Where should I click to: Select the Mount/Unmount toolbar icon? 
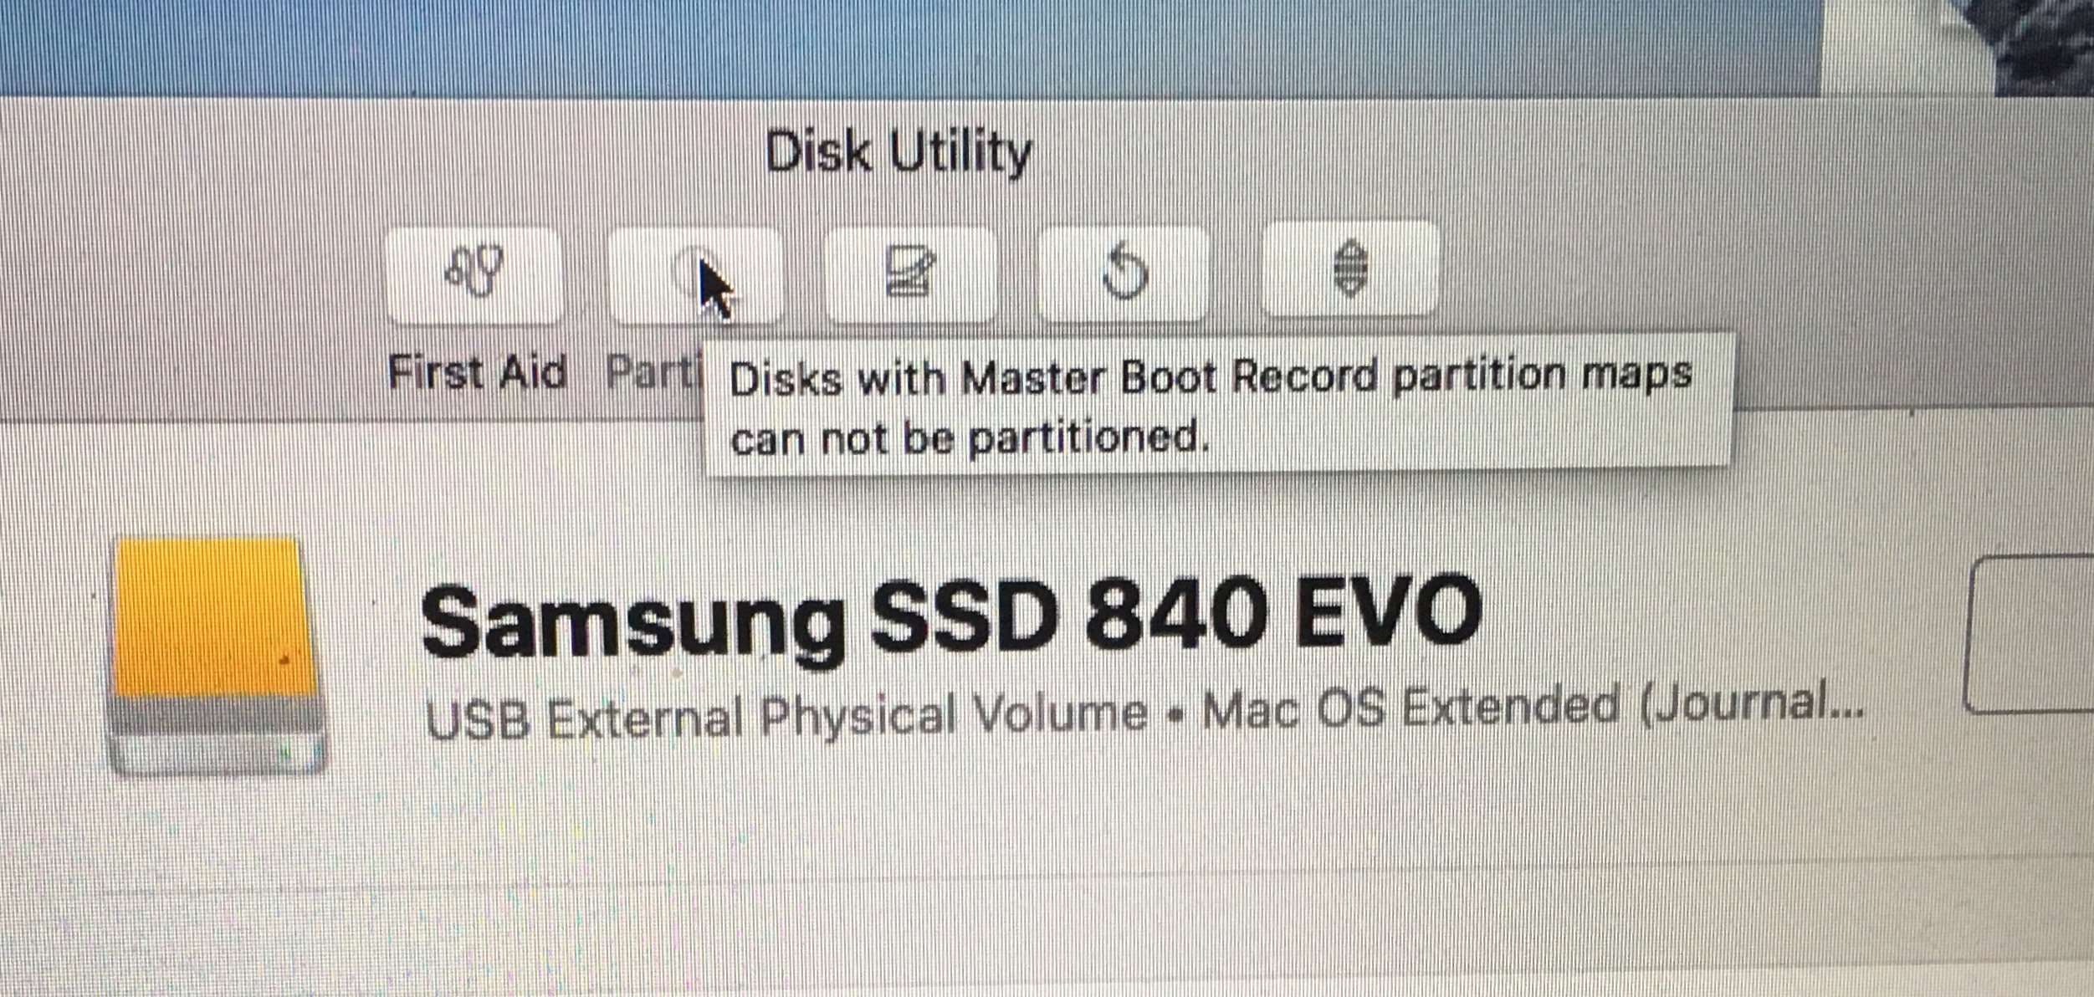click(1349, 268)
